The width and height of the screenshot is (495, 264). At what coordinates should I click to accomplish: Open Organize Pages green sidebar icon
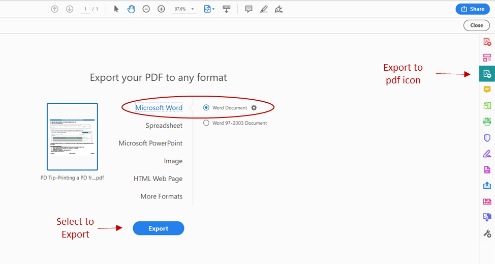[487, 106]
